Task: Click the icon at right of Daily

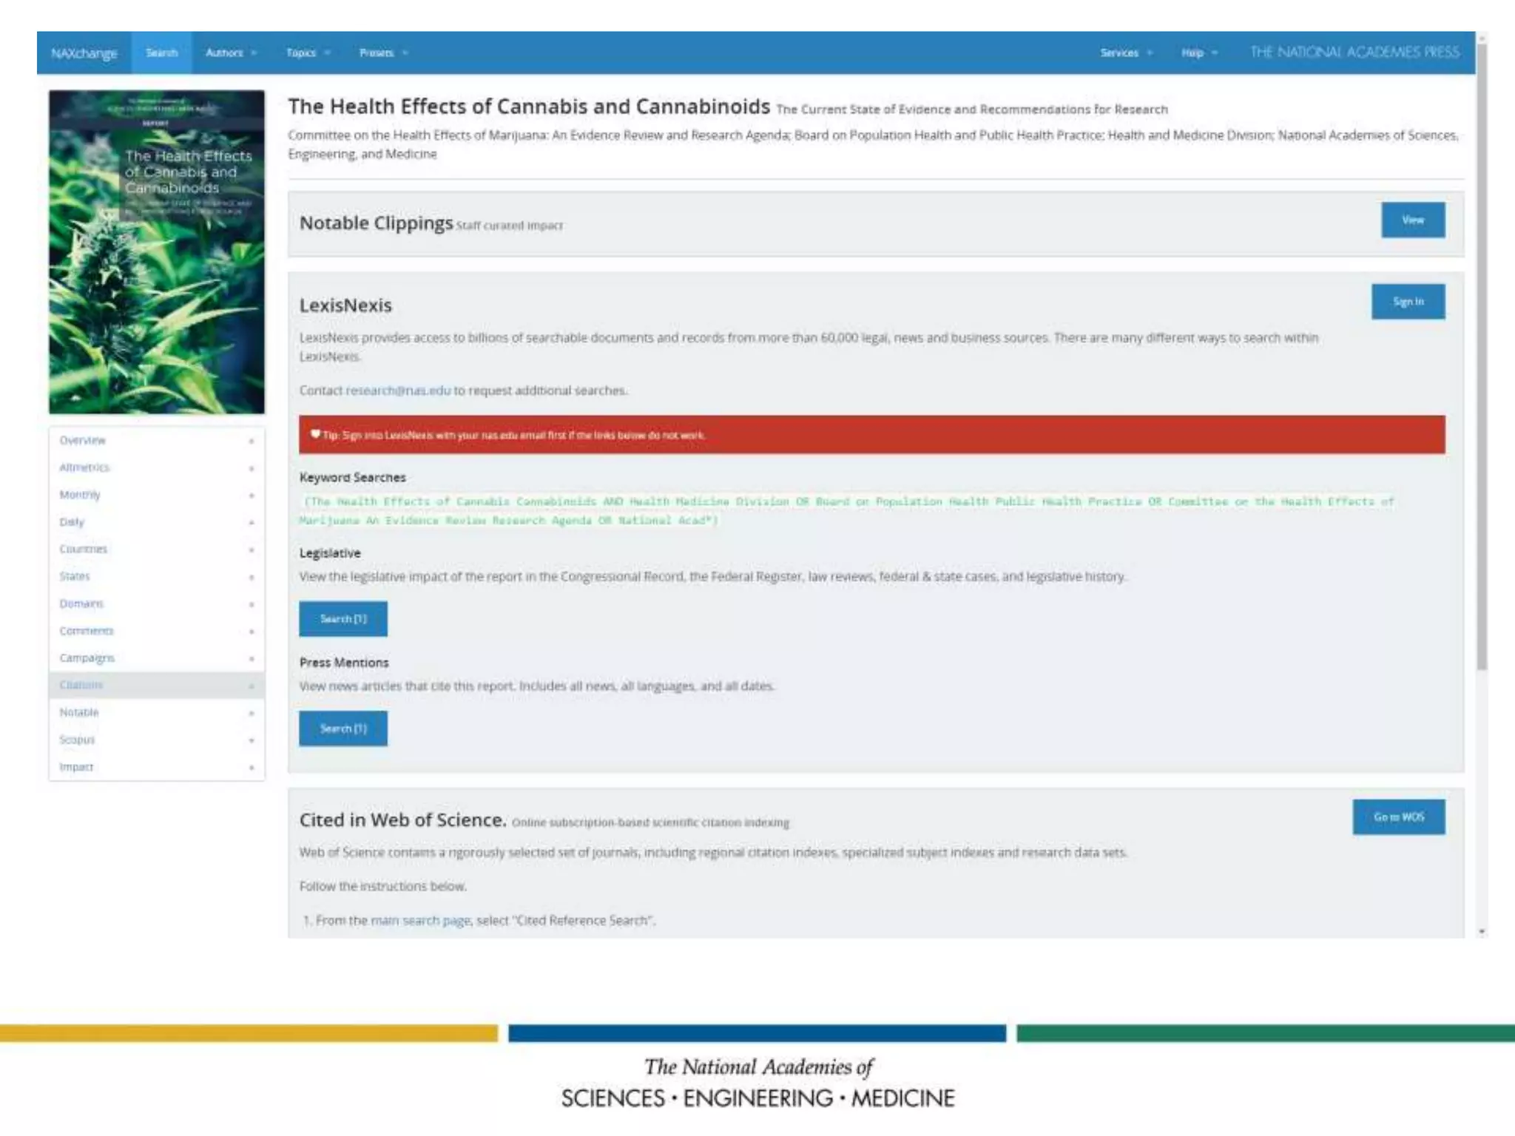Action: [x=252, y=522]
